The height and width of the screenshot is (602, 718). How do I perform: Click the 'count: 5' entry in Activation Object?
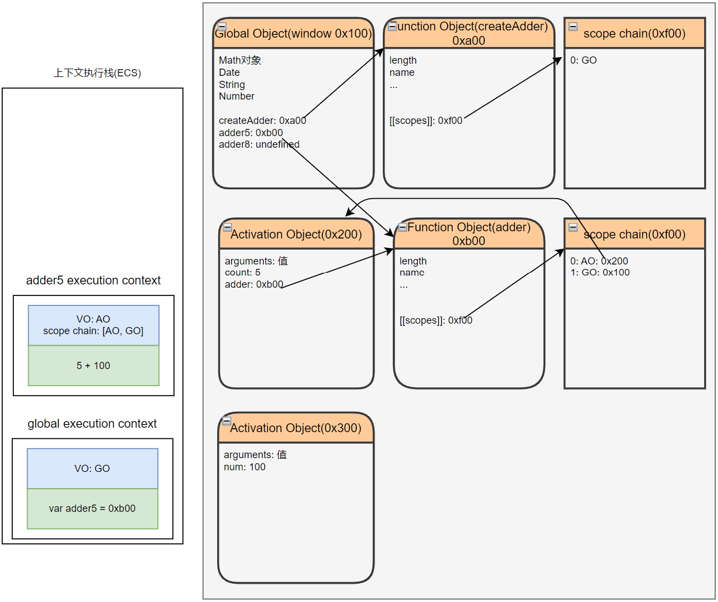click(x=243, y=272)
